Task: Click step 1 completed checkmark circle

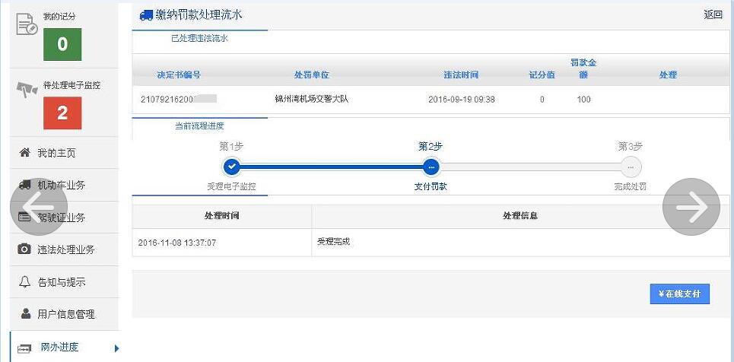Action: (x=232, y=167)
